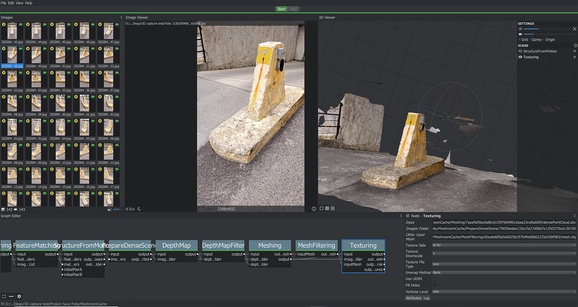Open image metadata info in Image Viewer

[x=314, y=209]
